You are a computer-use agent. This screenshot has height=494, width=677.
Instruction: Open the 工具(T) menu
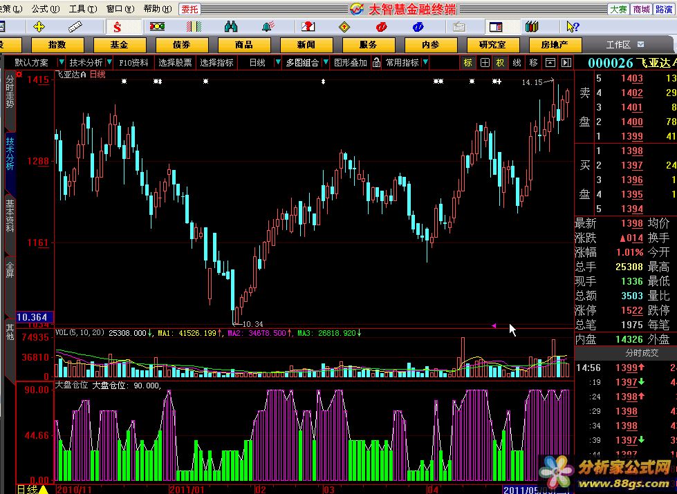(x=84, y=8)
